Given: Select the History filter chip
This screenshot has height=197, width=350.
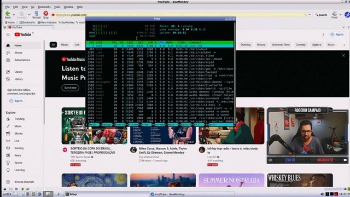Looking at the screenshot, I should pyautogui.click(x=261, y=45).
